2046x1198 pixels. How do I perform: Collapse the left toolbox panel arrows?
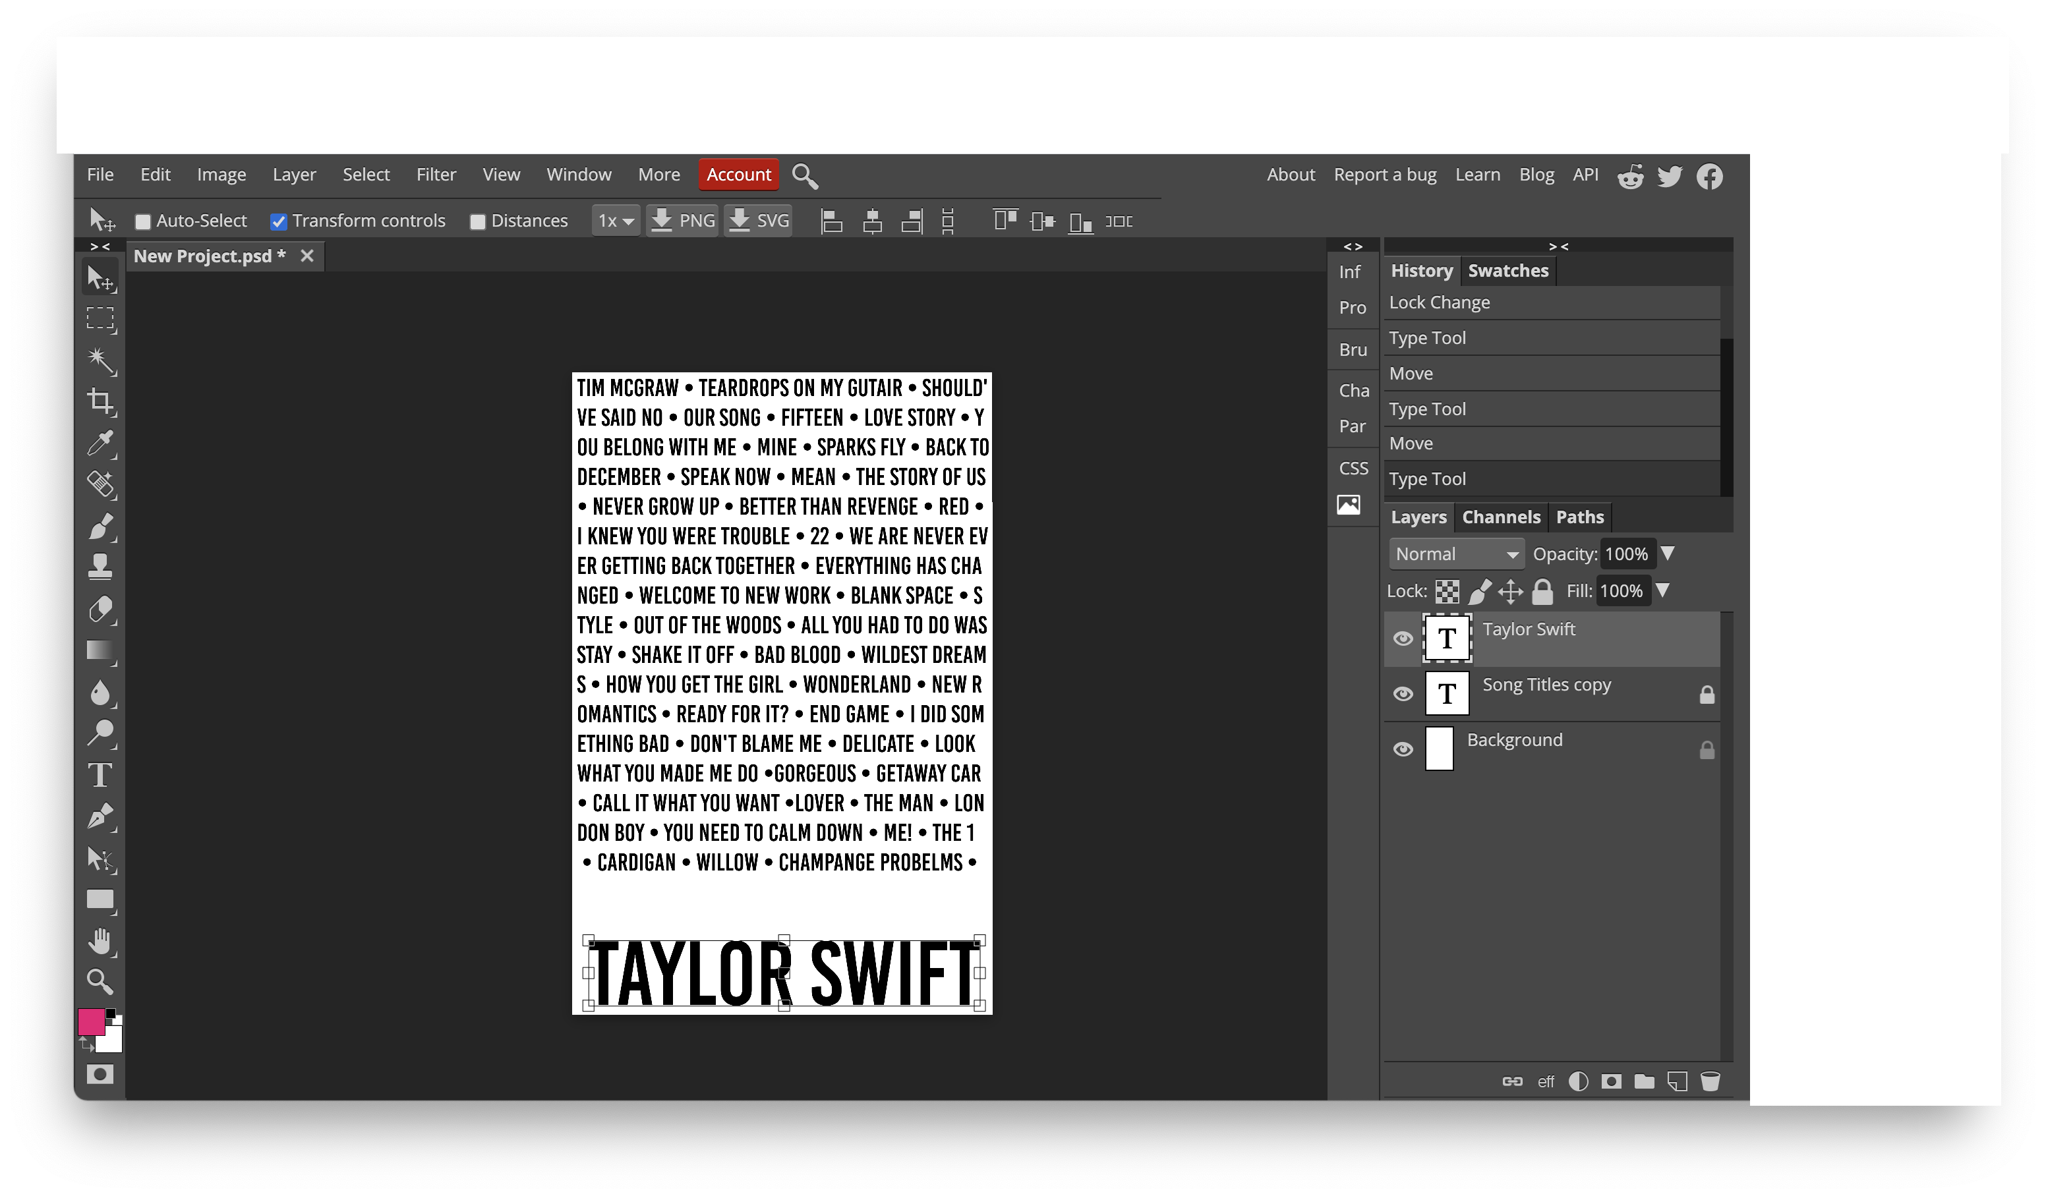point(100,246)
